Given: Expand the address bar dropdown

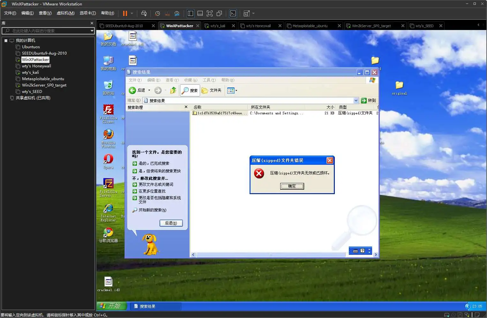Looking at the screenshot, I should 356,101.
